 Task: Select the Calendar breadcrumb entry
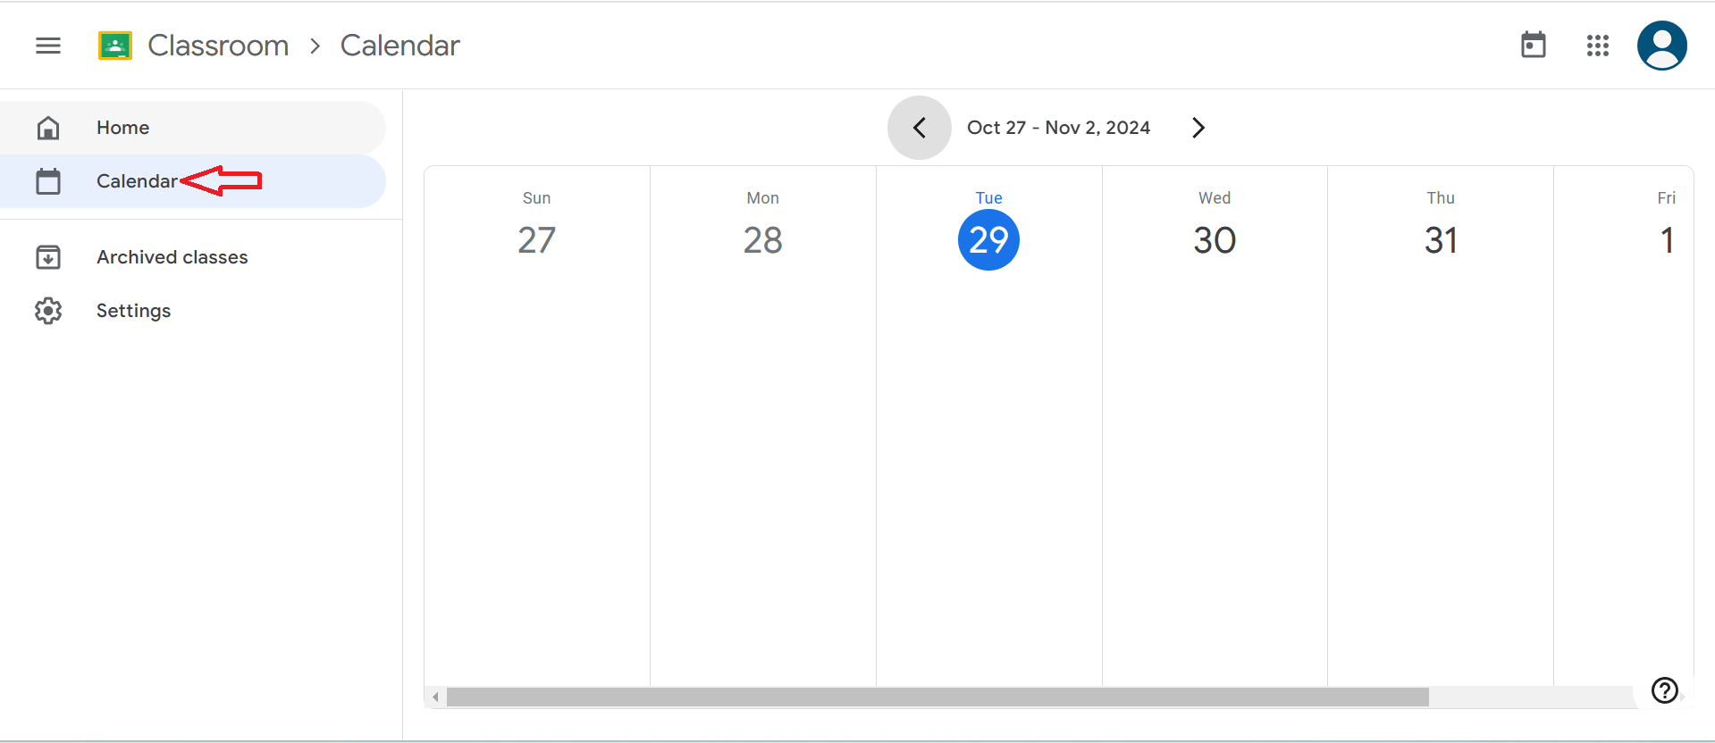[x=399, y=46]
